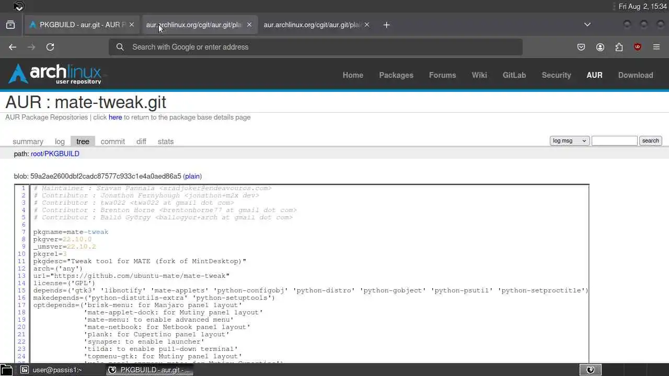Open the panel applications menu icon
The height and width of the screenshot is (376, 669).
pos(6,370)
